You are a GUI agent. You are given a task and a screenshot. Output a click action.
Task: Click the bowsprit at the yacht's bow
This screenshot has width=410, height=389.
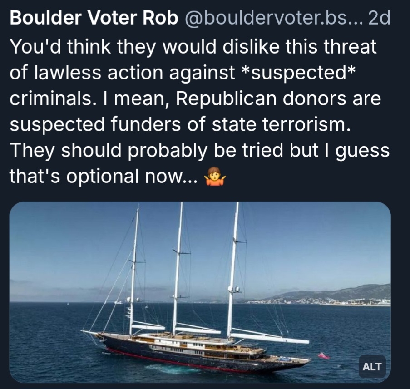[91, 333]
